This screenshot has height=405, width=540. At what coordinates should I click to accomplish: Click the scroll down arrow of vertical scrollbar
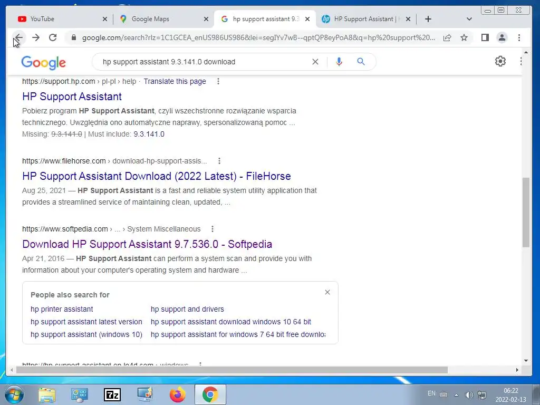(526, 361)
